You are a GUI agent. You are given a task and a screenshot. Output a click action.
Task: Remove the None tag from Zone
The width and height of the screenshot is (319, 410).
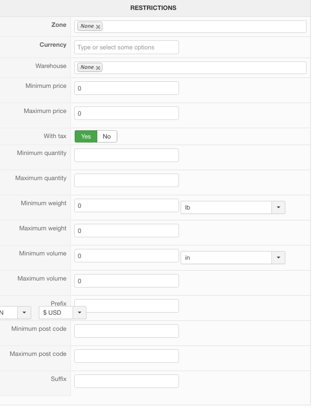pos(98,27)
